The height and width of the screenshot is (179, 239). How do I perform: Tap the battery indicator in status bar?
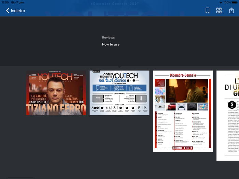(235, 2)
